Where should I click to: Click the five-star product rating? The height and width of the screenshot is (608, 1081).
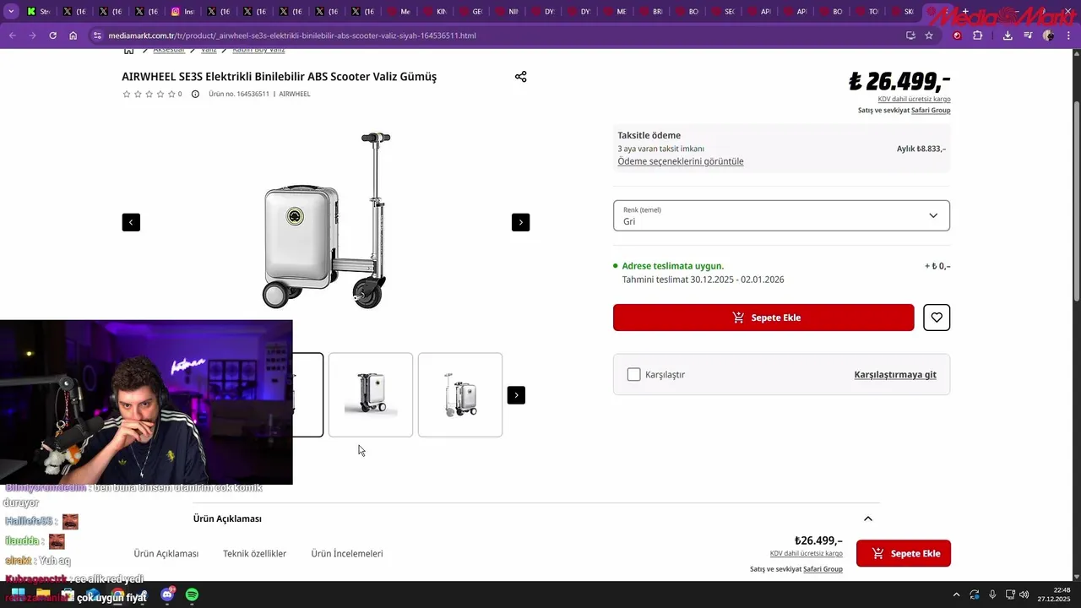149,94
